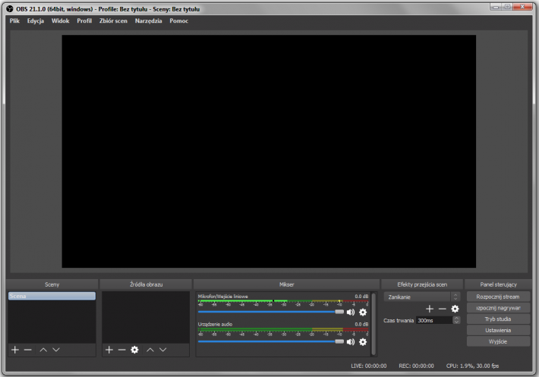The width and height of the screenshot is (539, 377).
Task: Click Czas trwania 300ms field
Action: pyautogui.click(x=434, y=320)
